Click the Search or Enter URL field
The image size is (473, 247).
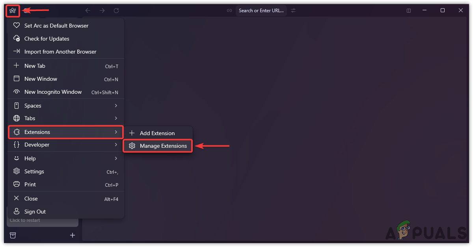pyautogui.click(x=261, y=11)
